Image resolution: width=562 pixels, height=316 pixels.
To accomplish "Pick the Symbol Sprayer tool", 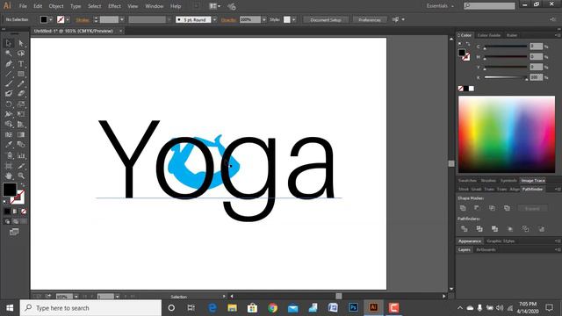I will 9,155.
